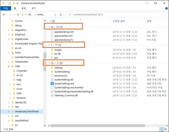Click the pris folder icon
The width and height of the screenshot is (169, 132).
click(x=52, y=58)
